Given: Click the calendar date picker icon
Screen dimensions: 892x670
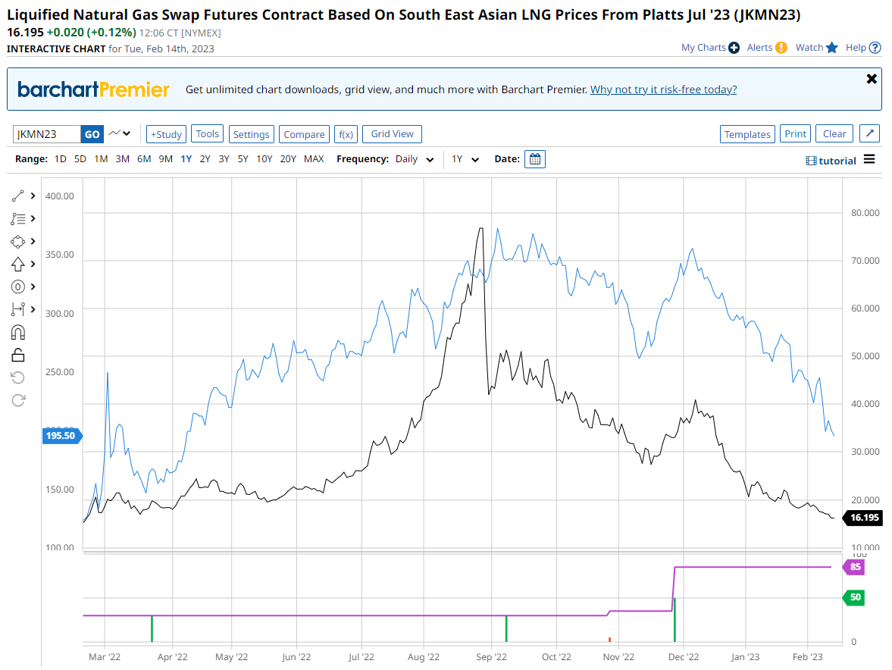Looking at the screenshot, I should click(534, 159).
